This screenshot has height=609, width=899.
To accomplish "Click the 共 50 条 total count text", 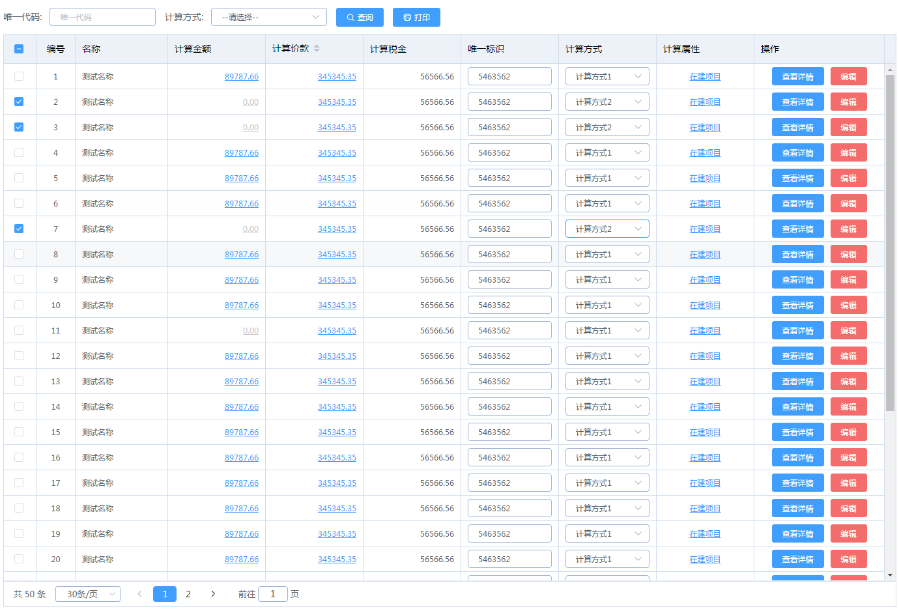I will [x=30, y=594].
